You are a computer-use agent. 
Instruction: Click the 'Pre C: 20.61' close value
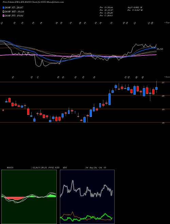106,16
